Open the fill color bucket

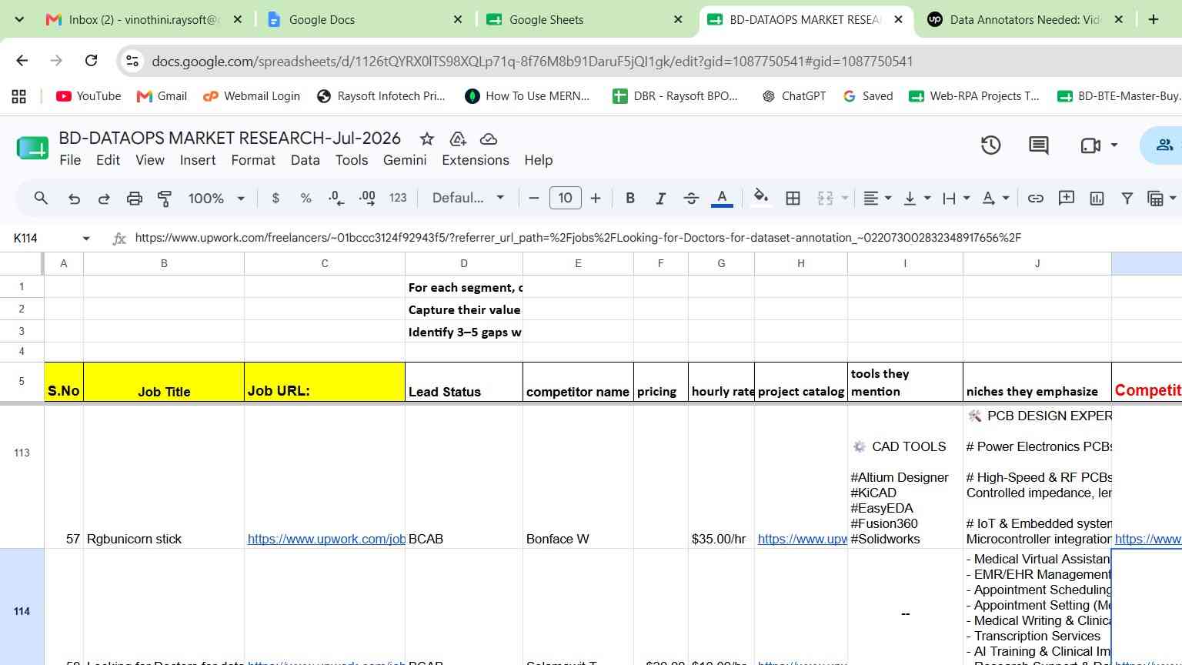761,198
